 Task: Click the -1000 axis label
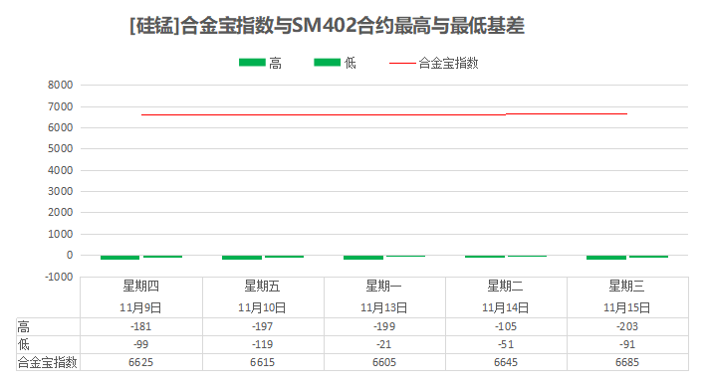[59, 277]
